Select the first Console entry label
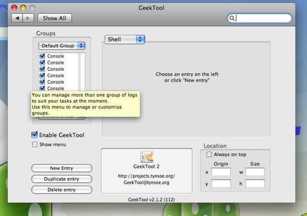Viewport: 307px width, 216px height. 55,56
